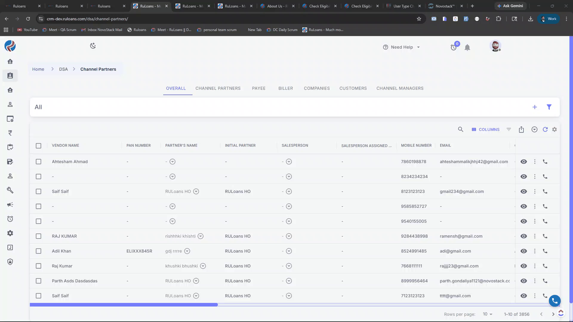
Task: Open rupee icon in left sidebar
Action: pyautogui.click(x=10, y=133)
